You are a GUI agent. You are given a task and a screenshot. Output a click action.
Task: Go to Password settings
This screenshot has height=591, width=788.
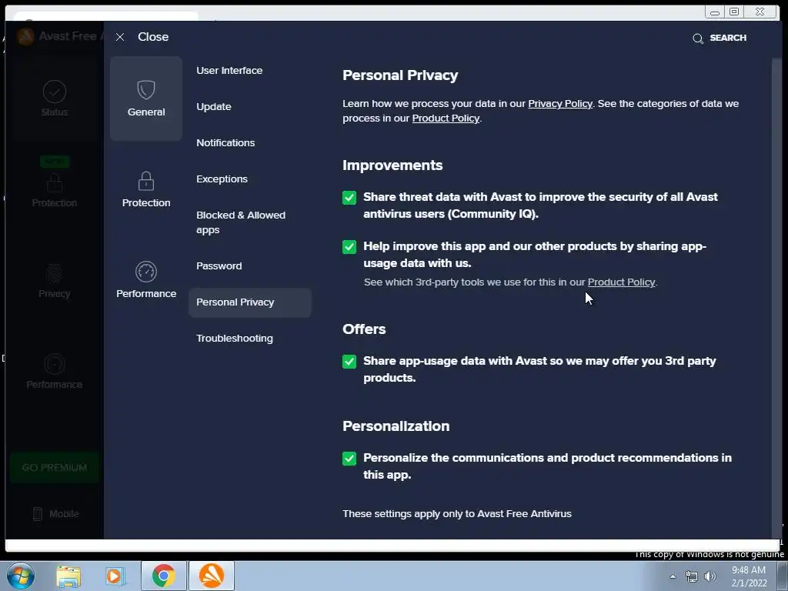tap(219, 265)
